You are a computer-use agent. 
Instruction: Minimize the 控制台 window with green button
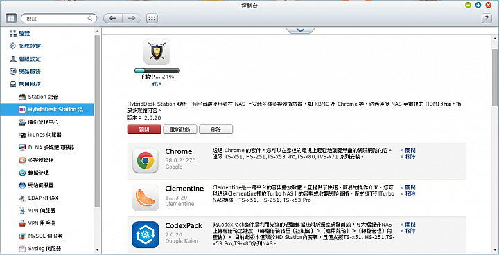pos(468,5)
